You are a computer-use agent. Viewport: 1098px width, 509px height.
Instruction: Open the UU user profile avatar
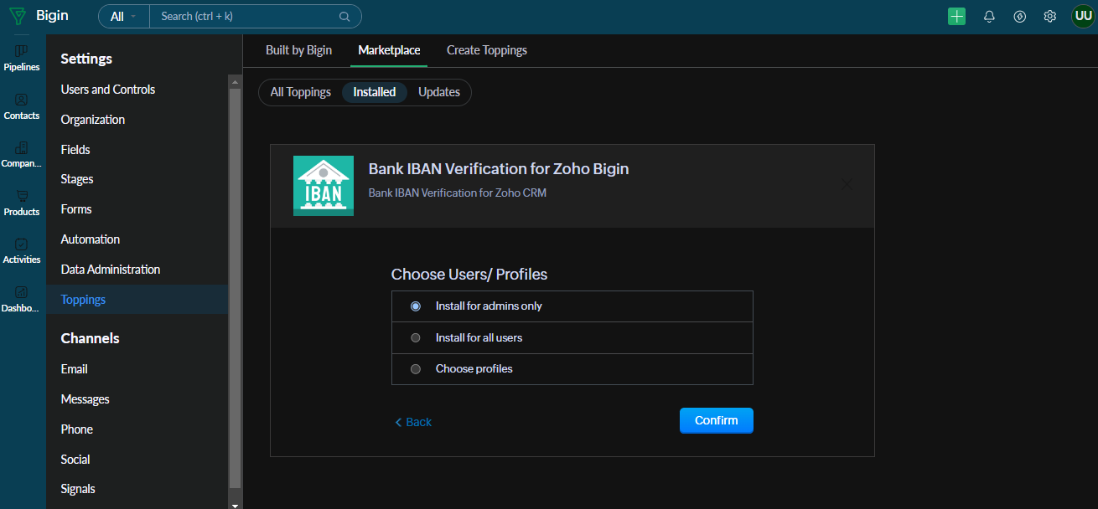tap(1083, 16)
